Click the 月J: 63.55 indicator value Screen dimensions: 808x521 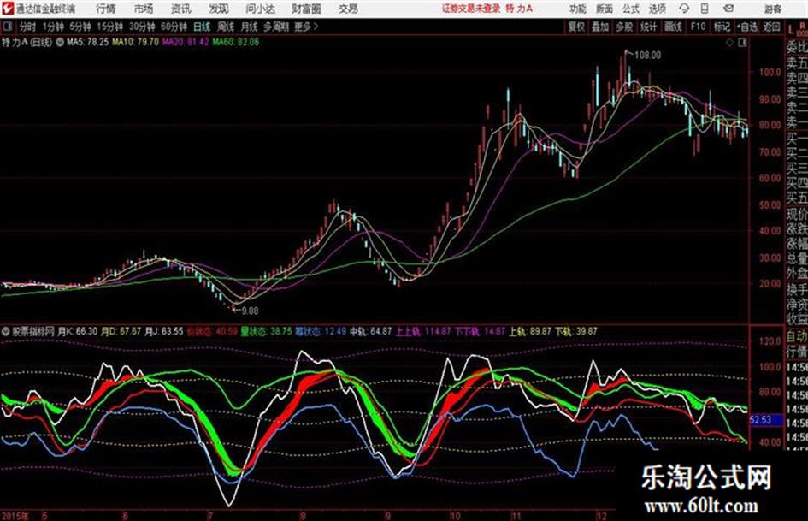[x=163, y=332]
